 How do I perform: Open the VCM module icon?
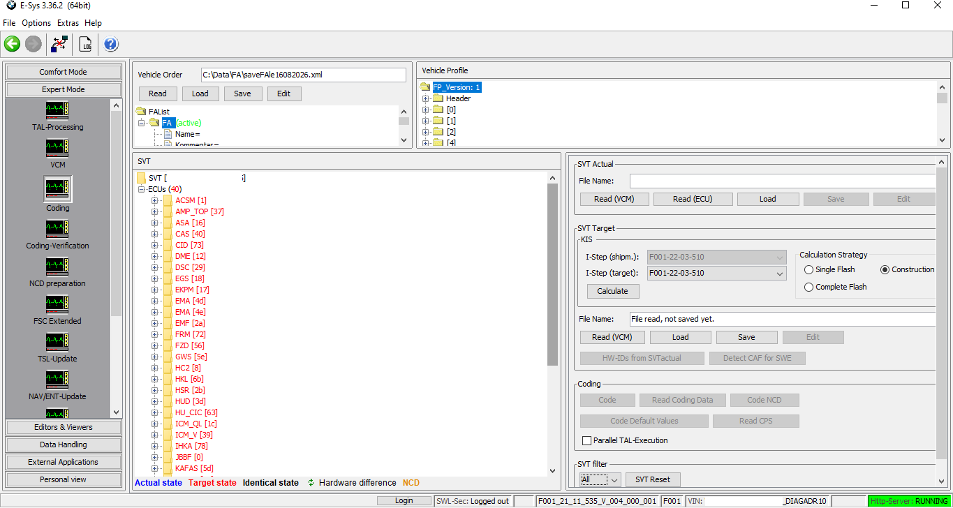click(57, 148)
